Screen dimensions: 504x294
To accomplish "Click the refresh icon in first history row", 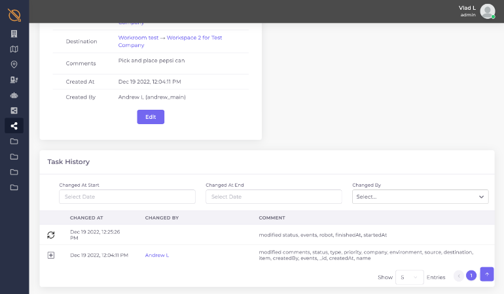I will [x=51, y=235].
